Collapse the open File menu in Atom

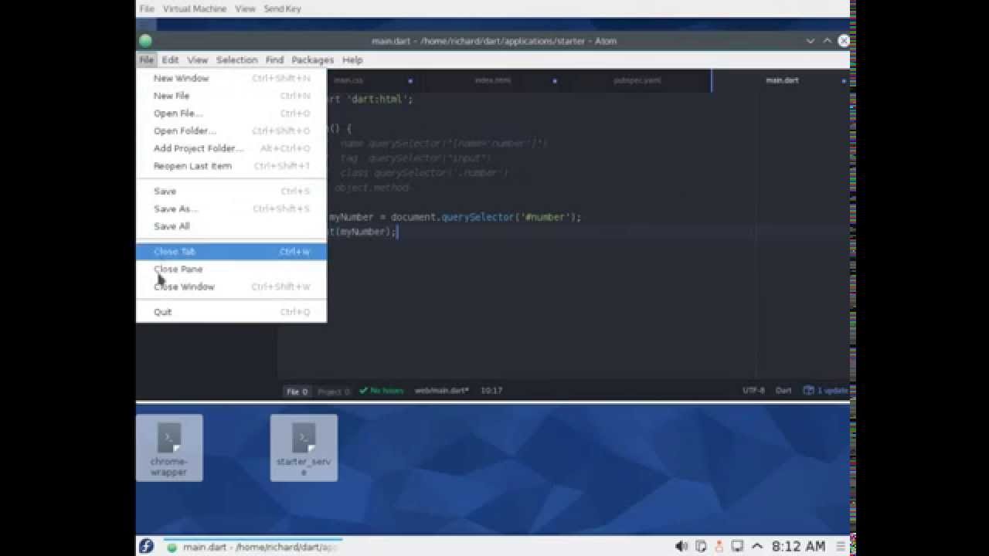(x=146, y=59)
